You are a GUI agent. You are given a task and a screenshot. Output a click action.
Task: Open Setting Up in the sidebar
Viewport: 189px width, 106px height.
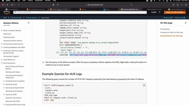click(7, 34)
